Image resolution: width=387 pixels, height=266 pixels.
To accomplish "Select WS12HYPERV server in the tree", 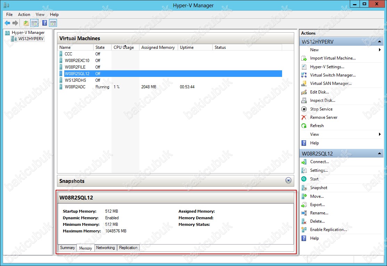I will (31, 39).
